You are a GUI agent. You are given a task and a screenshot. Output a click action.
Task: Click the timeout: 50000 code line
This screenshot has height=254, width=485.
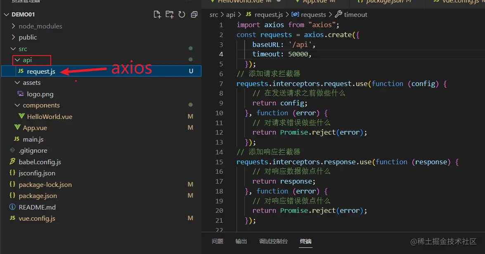pos(282,54)
